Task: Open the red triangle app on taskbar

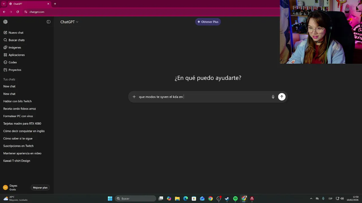Action: point(252,198)
